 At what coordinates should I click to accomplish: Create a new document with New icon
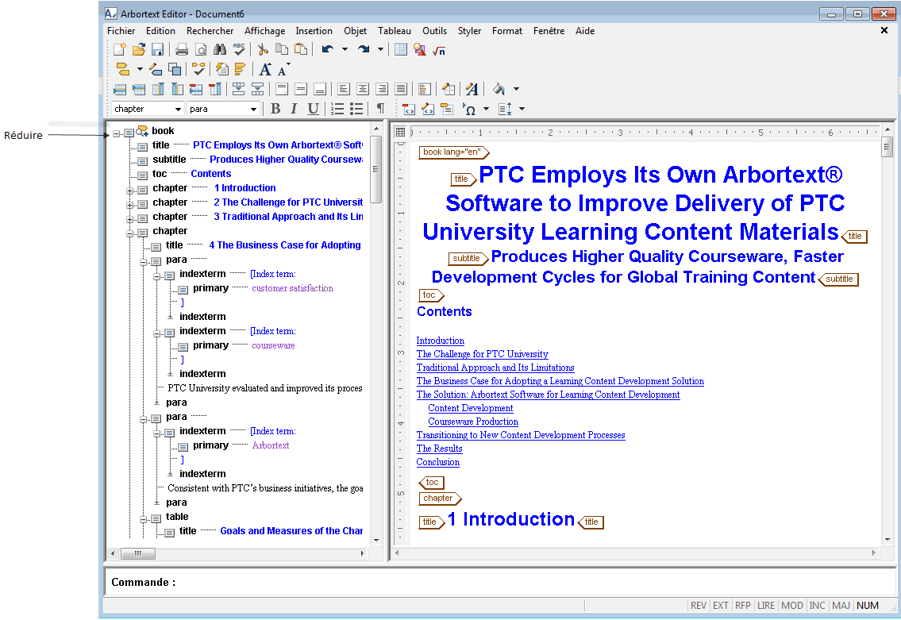[119, 50]
